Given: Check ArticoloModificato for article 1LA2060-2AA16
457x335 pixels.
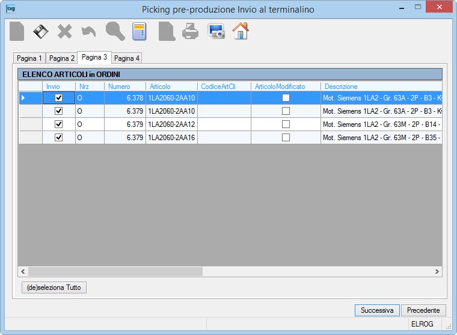Looking at the screenshot, I should 286,137.
